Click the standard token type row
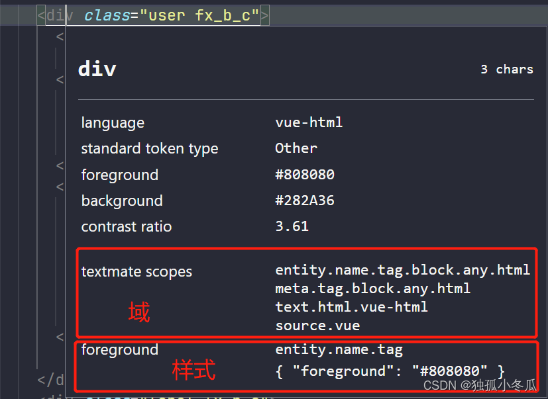Viewport: 548px width, 399px height. coord(149,148)
